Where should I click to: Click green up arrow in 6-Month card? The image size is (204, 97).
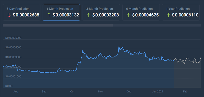point(129,15)
